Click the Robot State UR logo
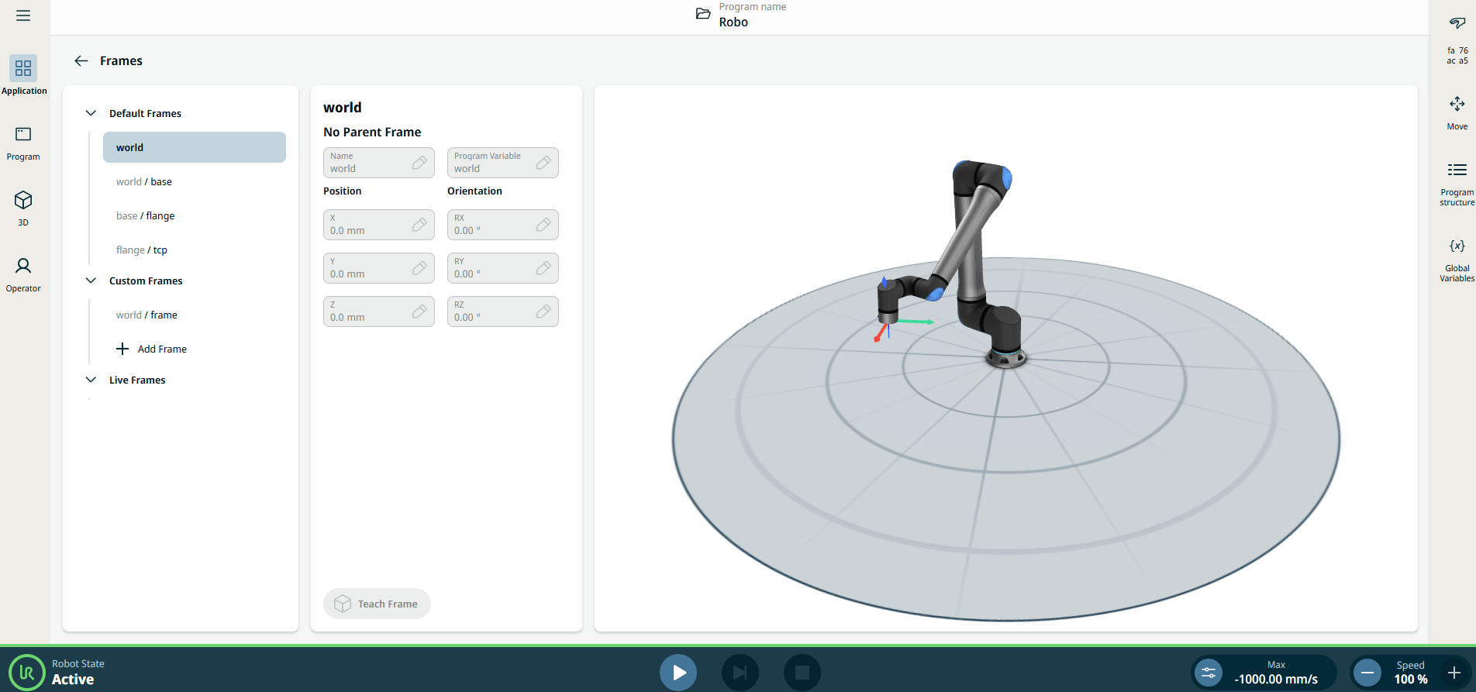 point(27,672)
